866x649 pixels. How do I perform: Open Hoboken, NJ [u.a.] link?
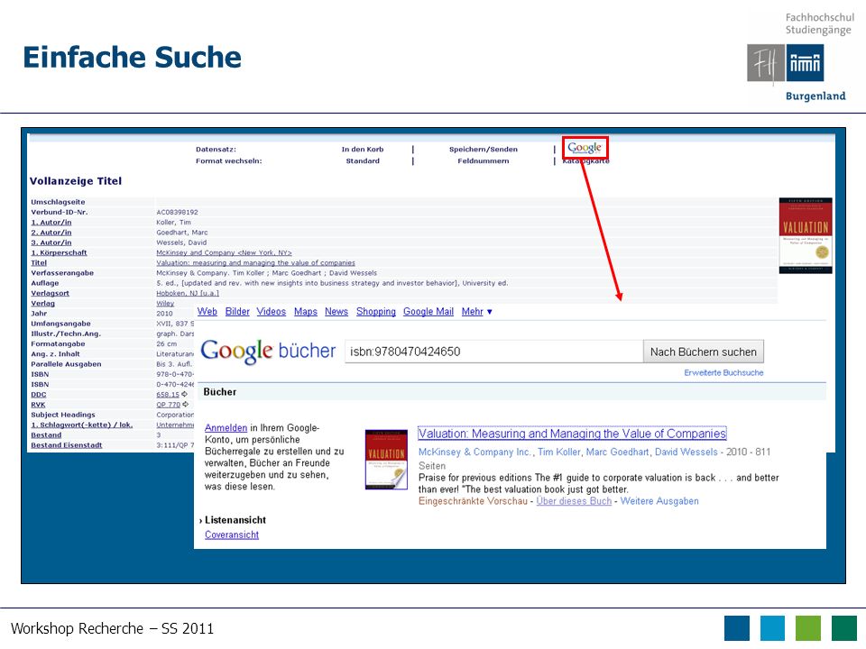point(188,293)
